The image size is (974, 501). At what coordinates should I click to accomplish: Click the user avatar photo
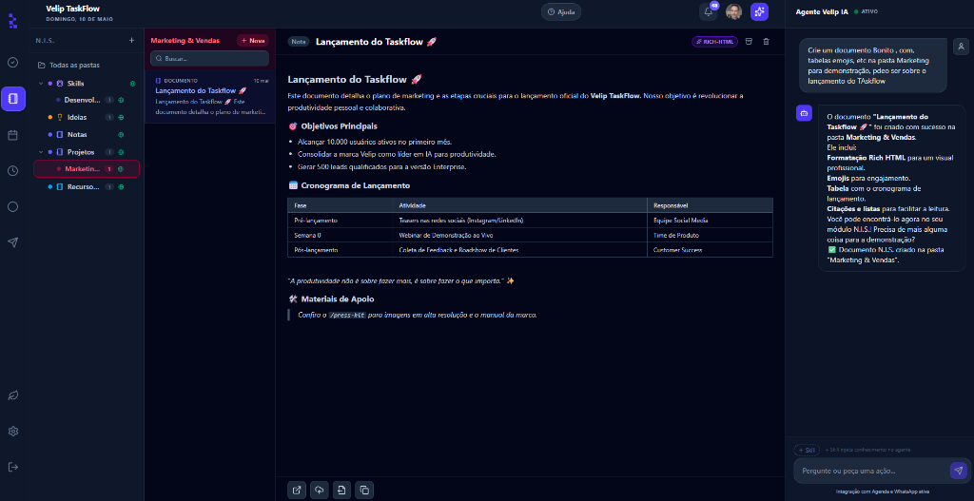[733, 11]
